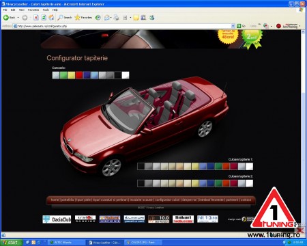Click the Print icon in toolbar
This screenshot has height=246, width=307.
pos(117,18)
